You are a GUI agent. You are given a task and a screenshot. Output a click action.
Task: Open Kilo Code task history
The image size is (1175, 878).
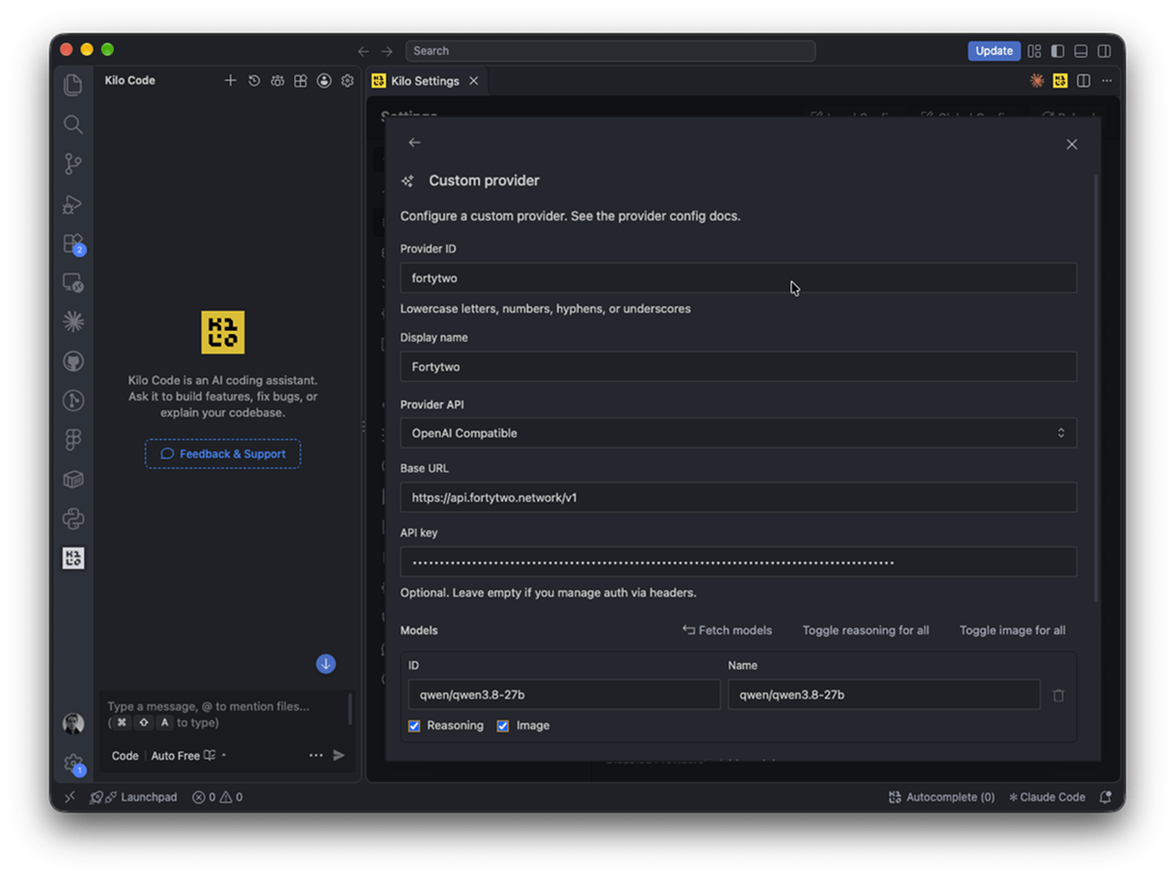coord(254,81)
